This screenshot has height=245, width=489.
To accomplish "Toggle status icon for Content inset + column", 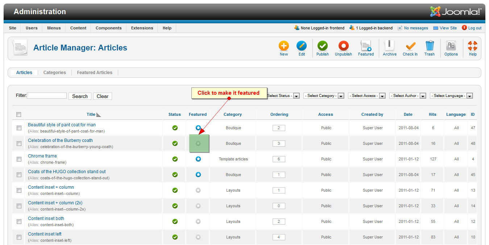I will [x=175, y=190].
